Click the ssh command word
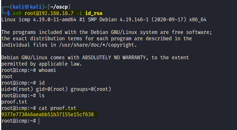 tap(17, 13)
